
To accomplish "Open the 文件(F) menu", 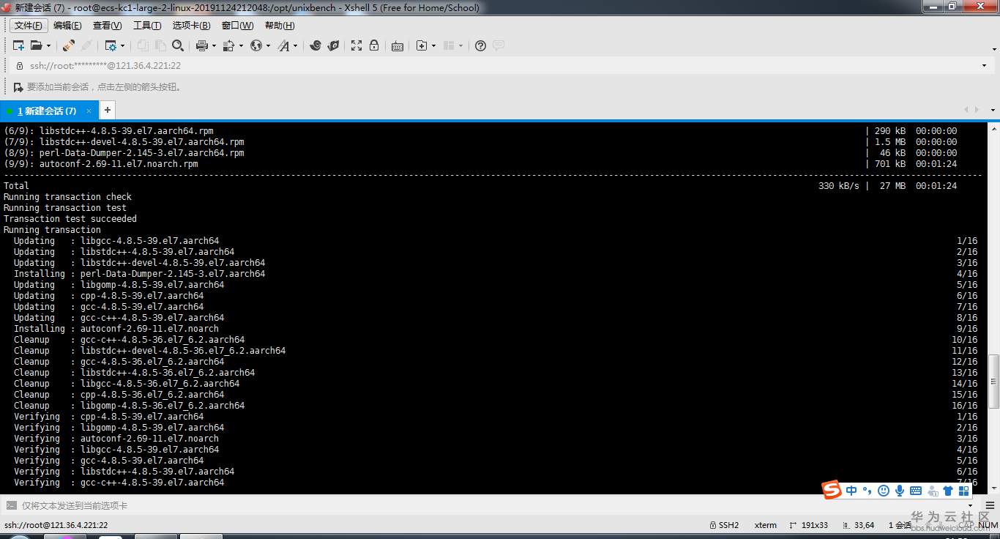I will coord(29,26).
